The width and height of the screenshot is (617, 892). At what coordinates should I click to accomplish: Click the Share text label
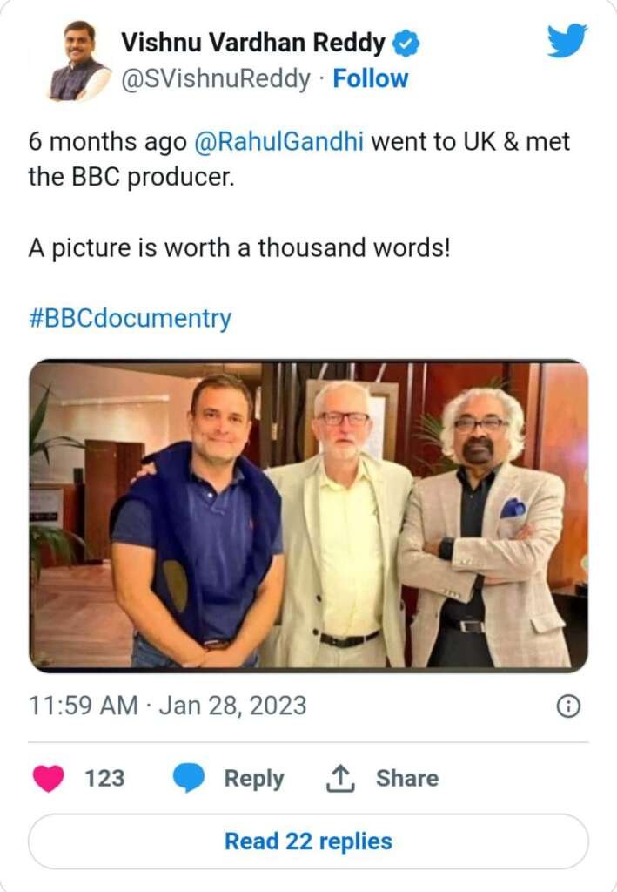tap(406, 778)
